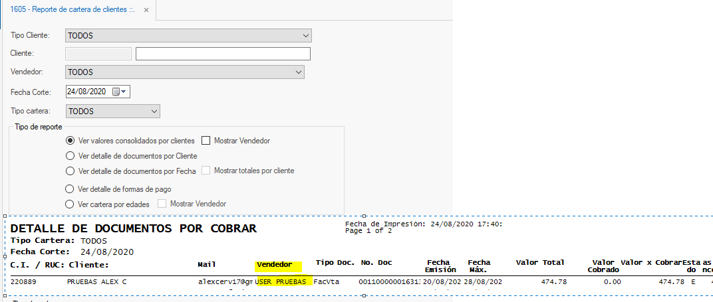
Task: Select Ver valores consolidados por clientes
Action: click(x=70, y=141)
